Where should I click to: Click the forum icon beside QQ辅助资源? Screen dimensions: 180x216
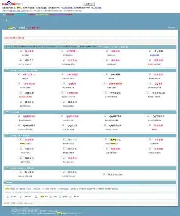click(x=105, y=116)
